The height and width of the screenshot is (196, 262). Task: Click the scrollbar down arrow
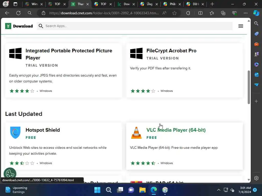[249, 180]
